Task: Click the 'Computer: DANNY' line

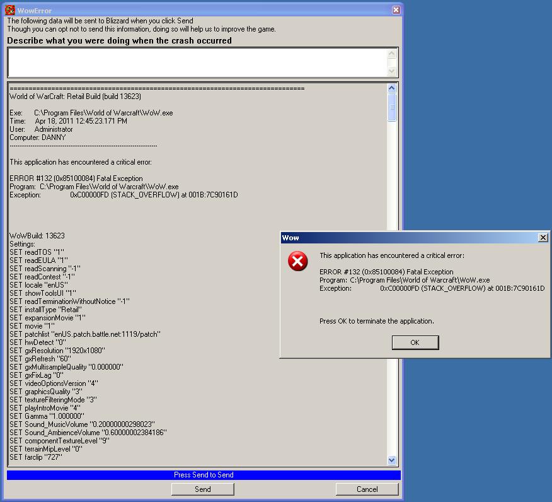Action: coord(38,137)
